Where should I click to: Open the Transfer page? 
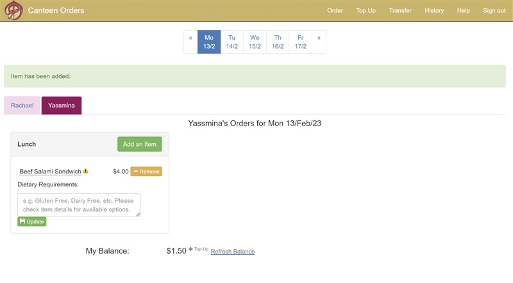pyautogui.click(x=400, y=10)
